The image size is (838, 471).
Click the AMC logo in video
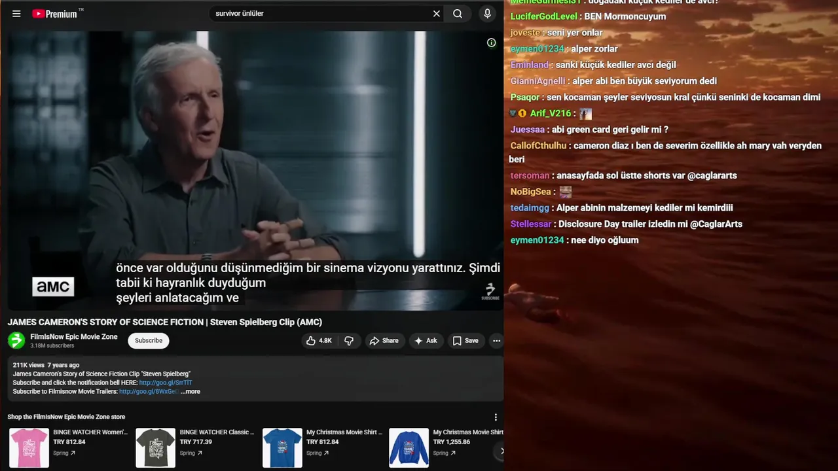[x=53, y=287]
